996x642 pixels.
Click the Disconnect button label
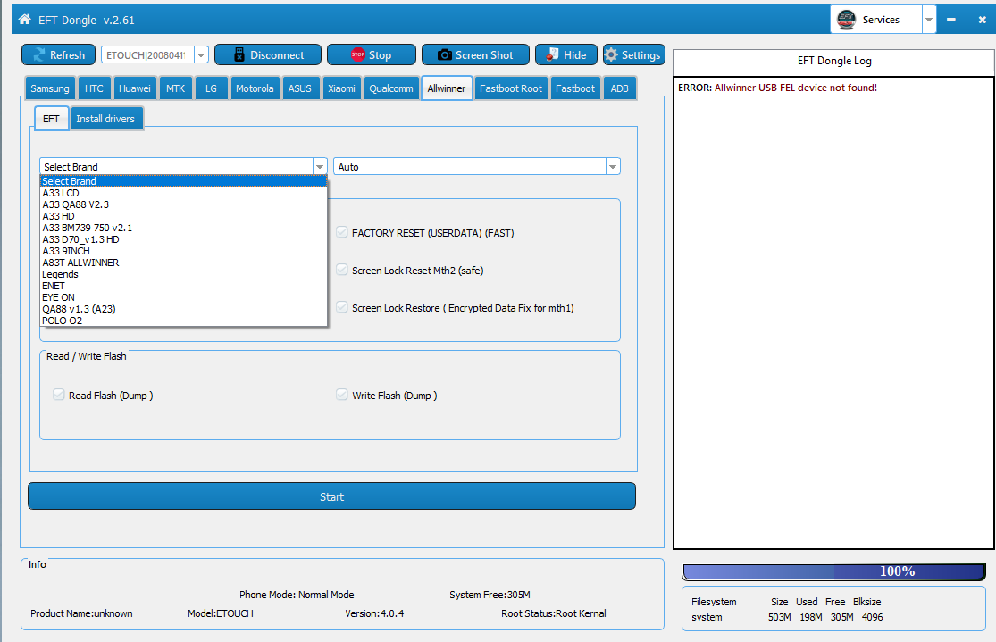coord(277,55)
